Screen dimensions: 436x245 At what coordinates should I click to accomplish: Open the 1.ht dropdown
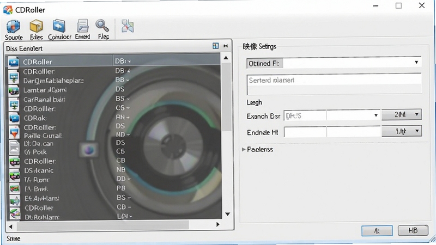pyautogui.click(x=402, y=131)
